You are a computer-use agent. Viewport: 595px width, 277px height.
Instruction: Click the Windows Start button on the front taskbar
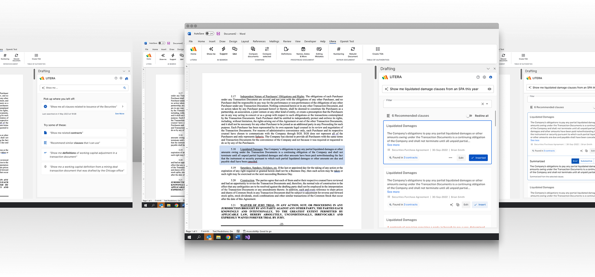189,237
